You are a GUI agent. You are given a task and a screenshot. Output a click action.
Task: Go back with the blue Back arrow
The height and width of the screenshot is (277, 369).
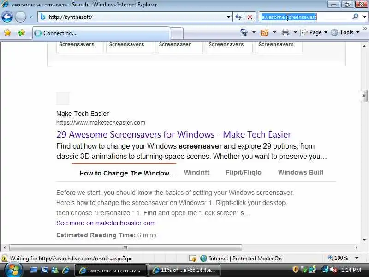(x=7, y=17)
